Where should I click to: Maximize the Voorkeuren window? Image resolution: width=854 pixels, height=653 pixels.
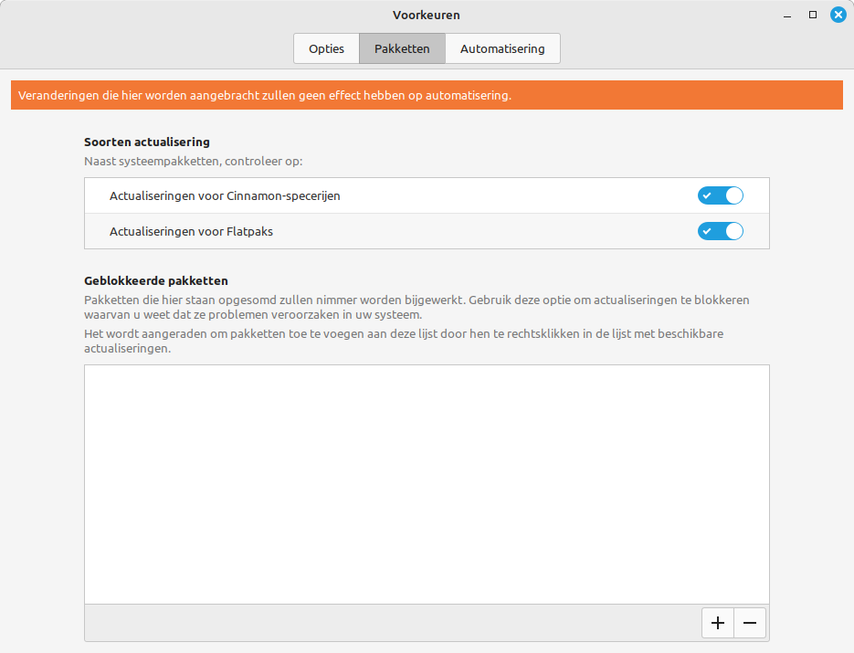812,15
